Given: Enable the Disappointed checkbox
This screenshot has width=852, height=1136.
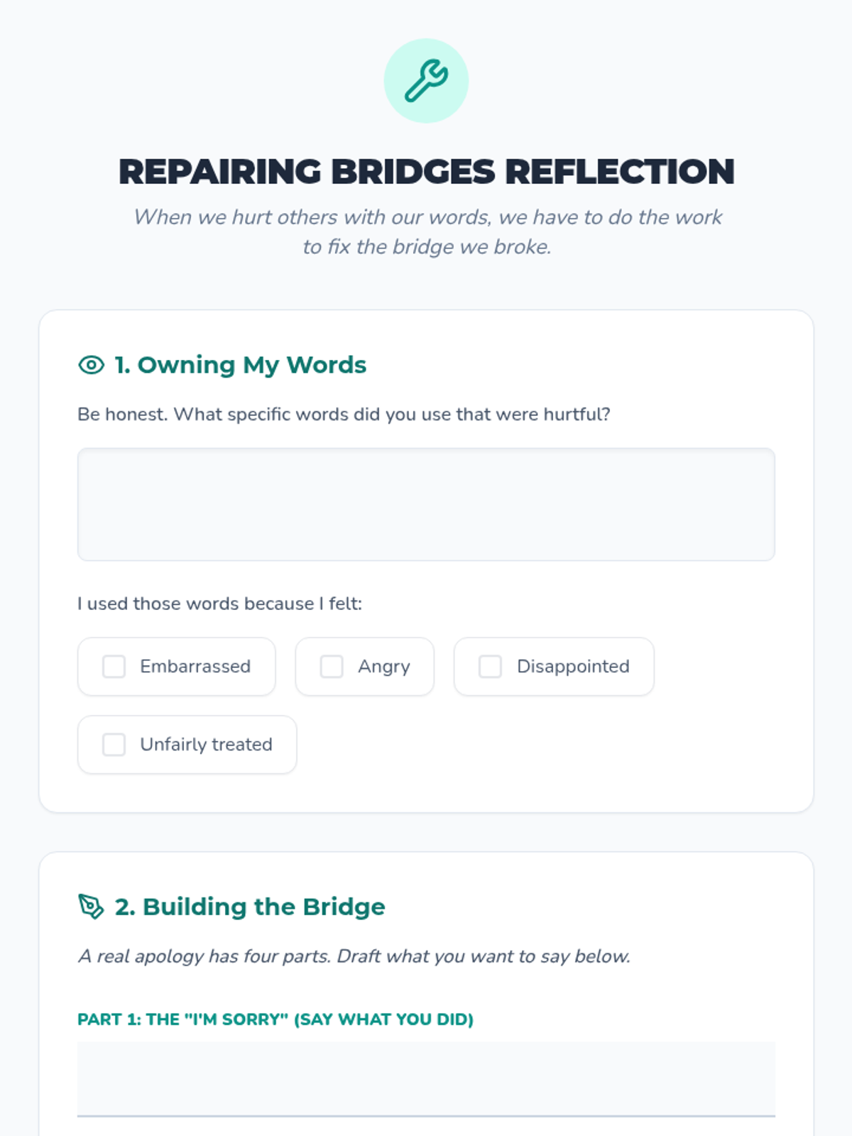Looking at the screenshot, I should point(490,667).
